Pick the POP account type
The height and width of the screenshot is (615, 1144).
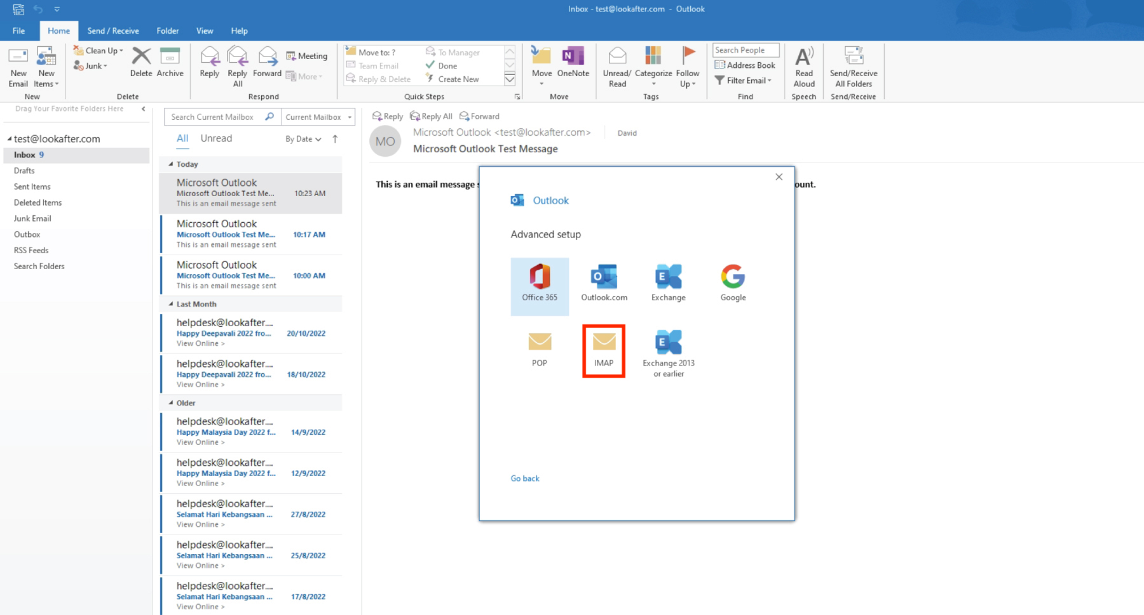[539, 349]
